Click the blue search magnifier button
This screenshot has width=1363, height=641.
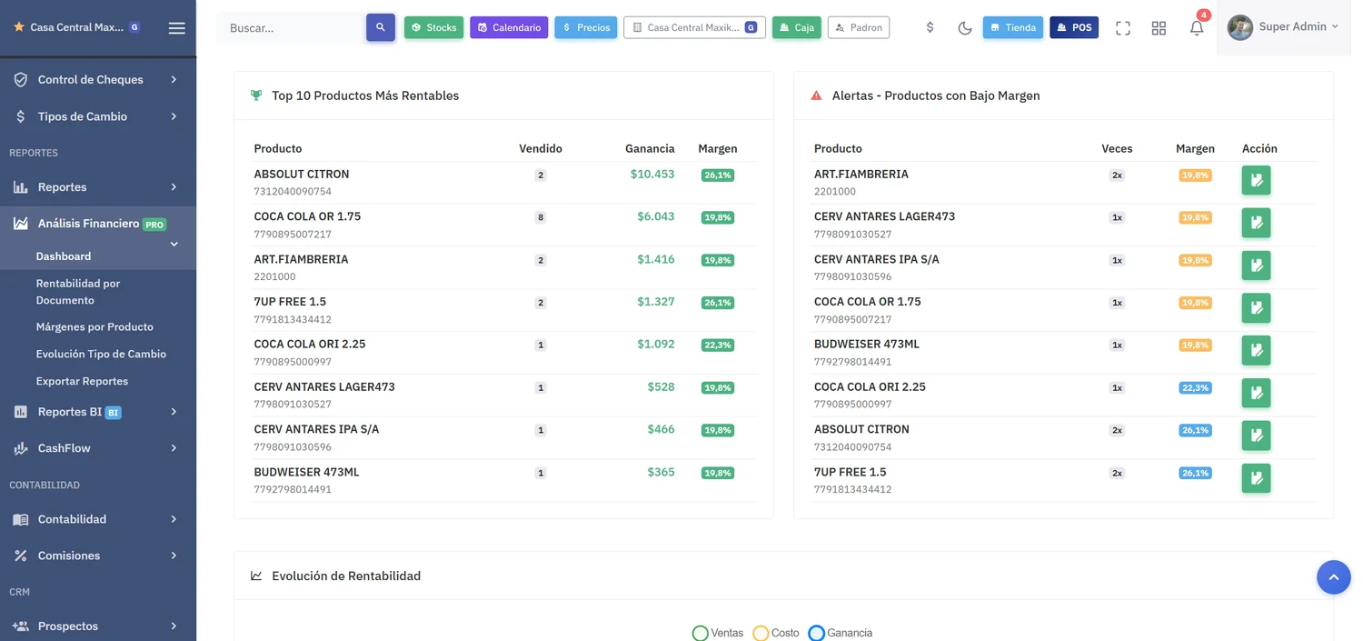coord(381,27)
